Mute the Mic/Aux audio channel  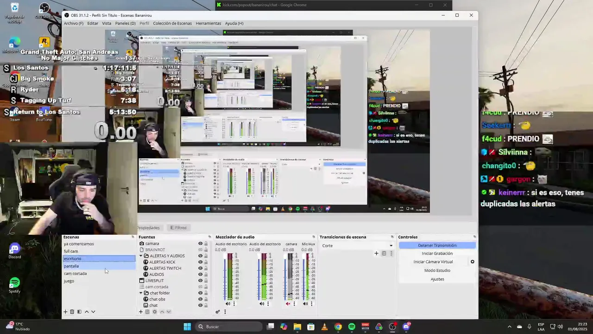pos(305,304)
